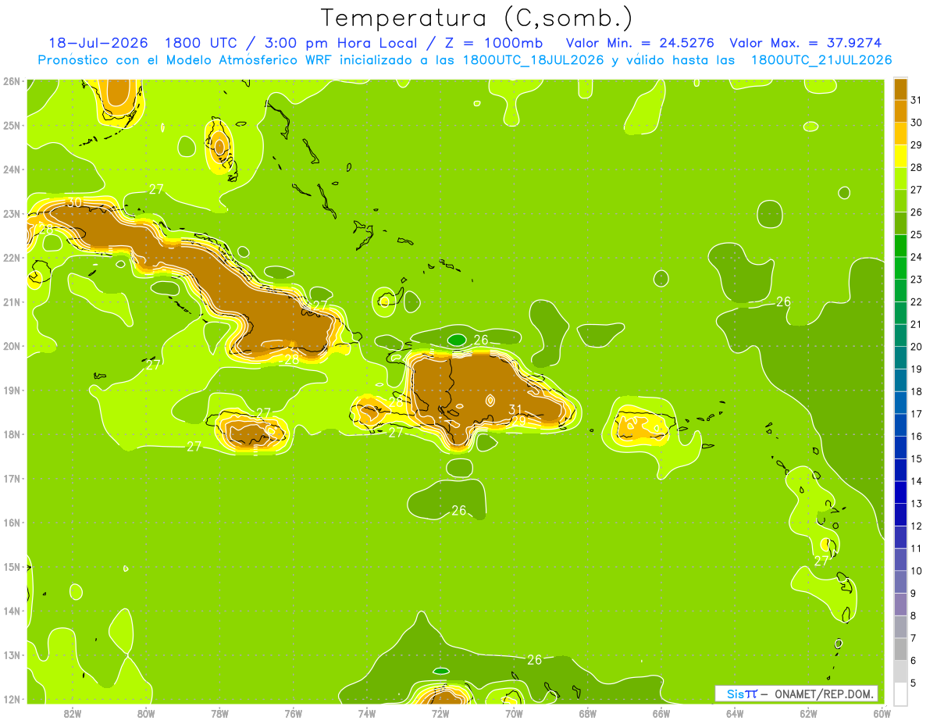Click the "74W" longitude axis label
937x724 pixels.
click(366, 713)
